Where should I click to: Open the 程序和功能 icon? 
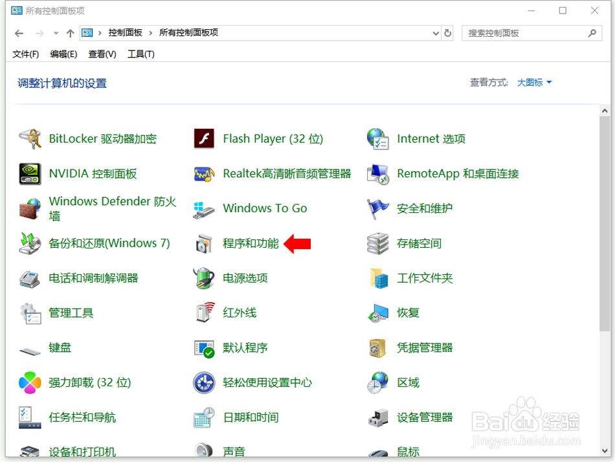(204, 243)
